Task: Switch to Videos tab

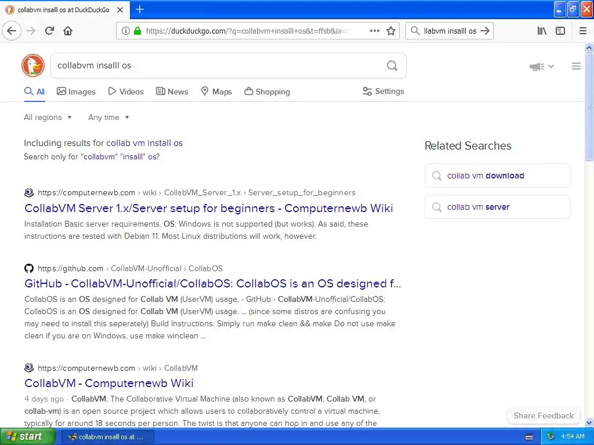Action: click(126, 92)
